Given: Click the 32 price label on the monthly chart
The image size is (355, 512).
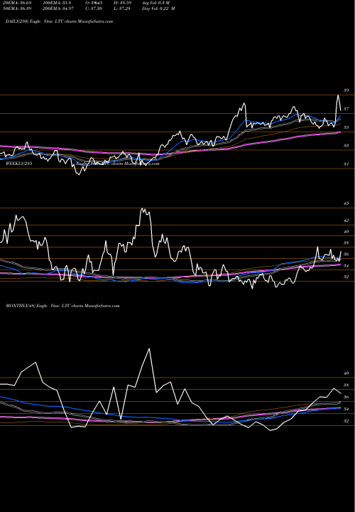Looking at the screenshot, I should [x=346, y=421].
